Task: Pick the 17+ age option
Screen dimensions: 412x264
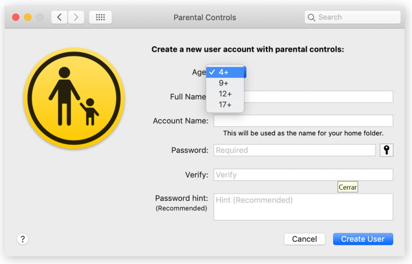Action: coord(225,105)
